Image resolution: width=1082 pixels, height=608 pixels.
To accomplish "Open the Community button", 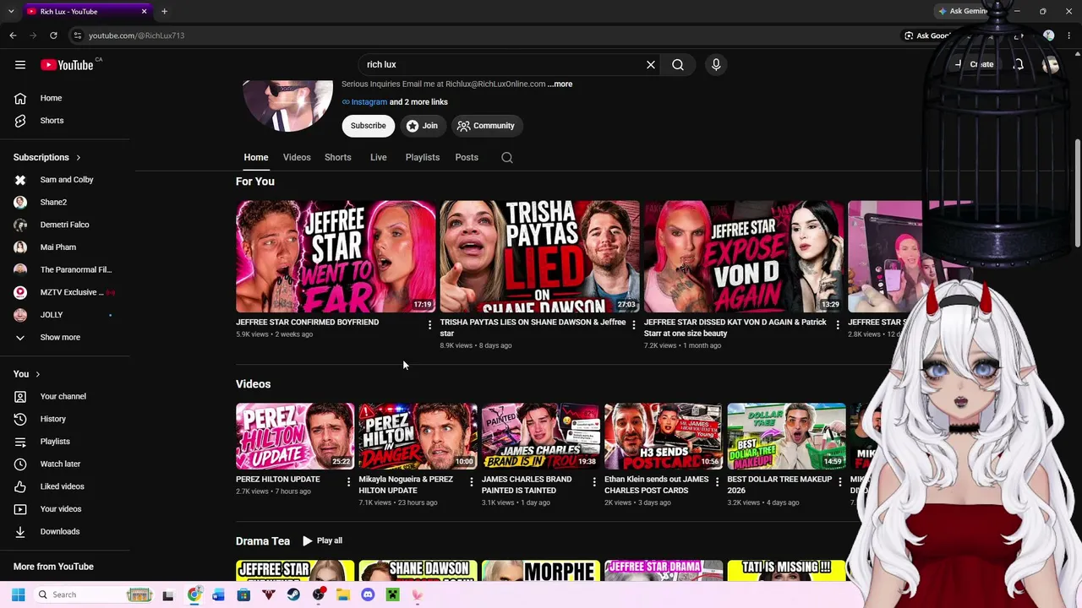I will pos(486,126).
